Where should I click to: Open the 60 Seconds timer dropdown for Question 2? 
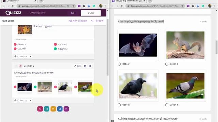22,100
